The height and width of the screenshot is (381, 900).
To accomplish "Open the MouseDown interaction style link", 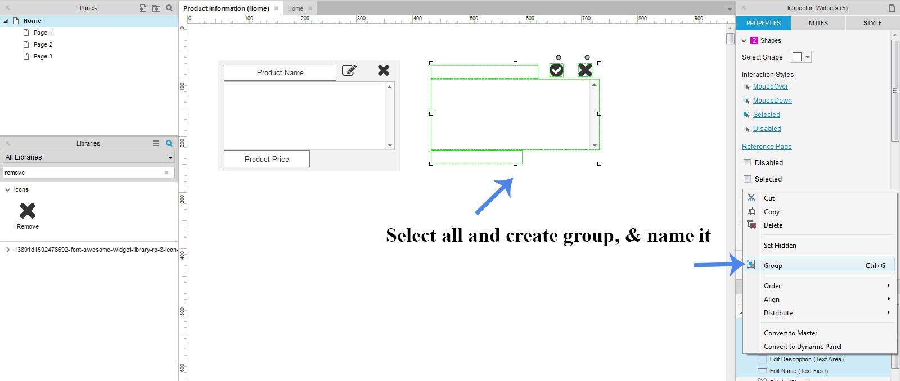I will tap(772, 101).
